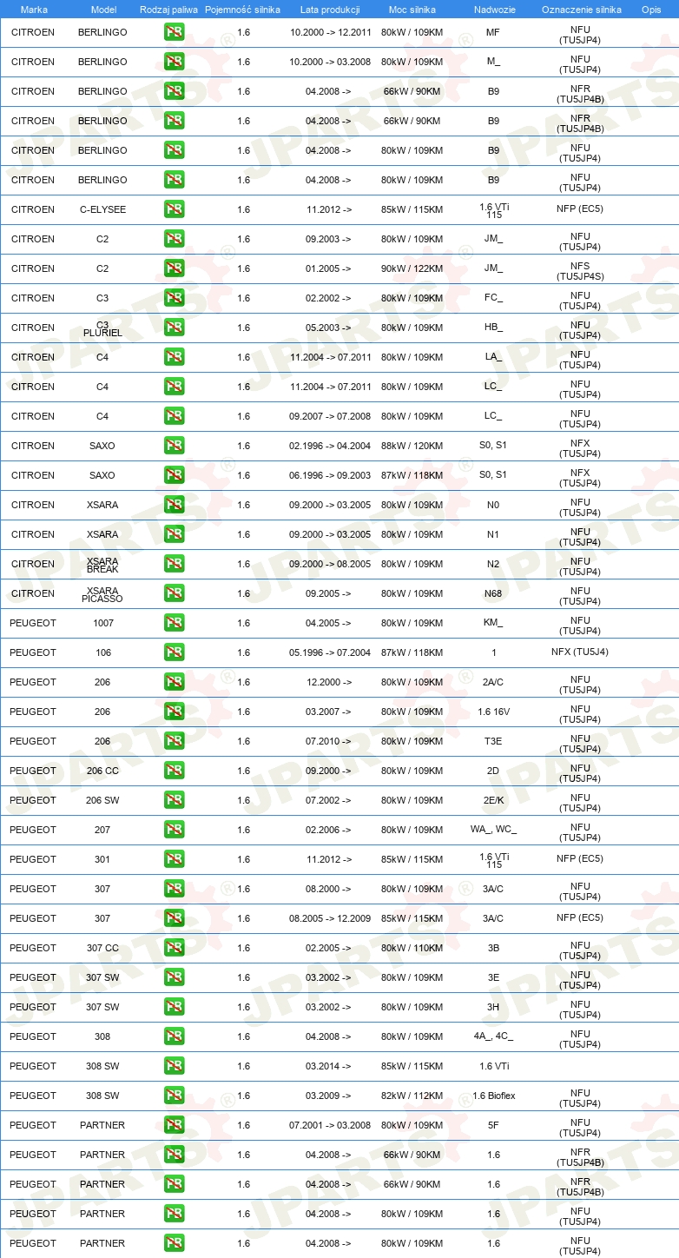Click fuel icon in Peugeot 206 SW row
Image resolution: width=679 pixels, height=1258 pixels.
pyautogui.click(x=174, y=800)
